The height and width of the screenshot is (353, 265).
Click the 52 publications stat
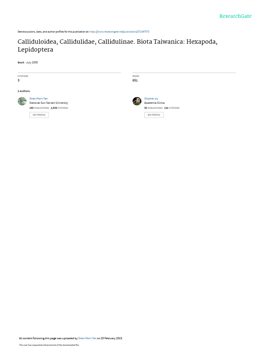(x=153, y=108)
